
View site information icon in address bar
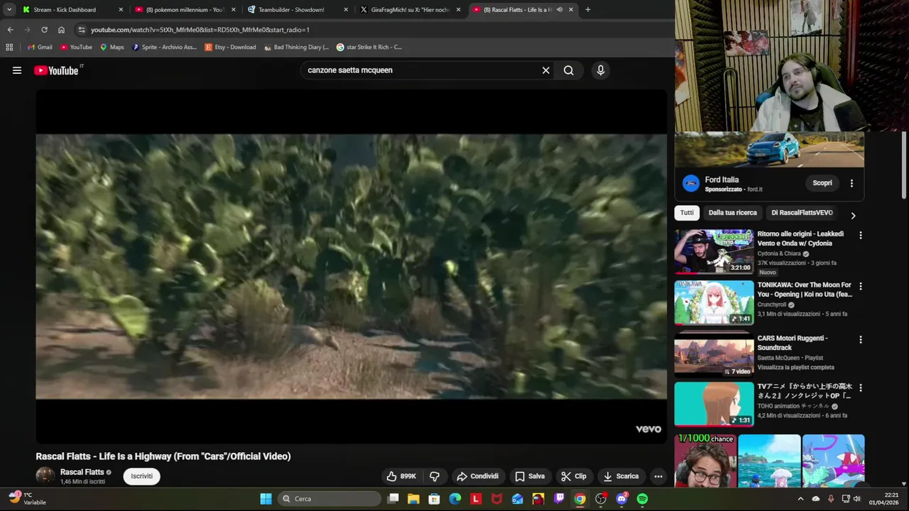pyautogui.click(x=82, y=30)
